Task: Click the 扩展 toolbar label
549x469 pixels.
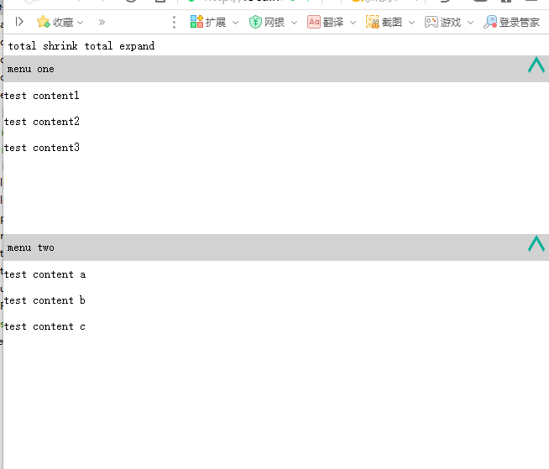Action: pos(216,23)
